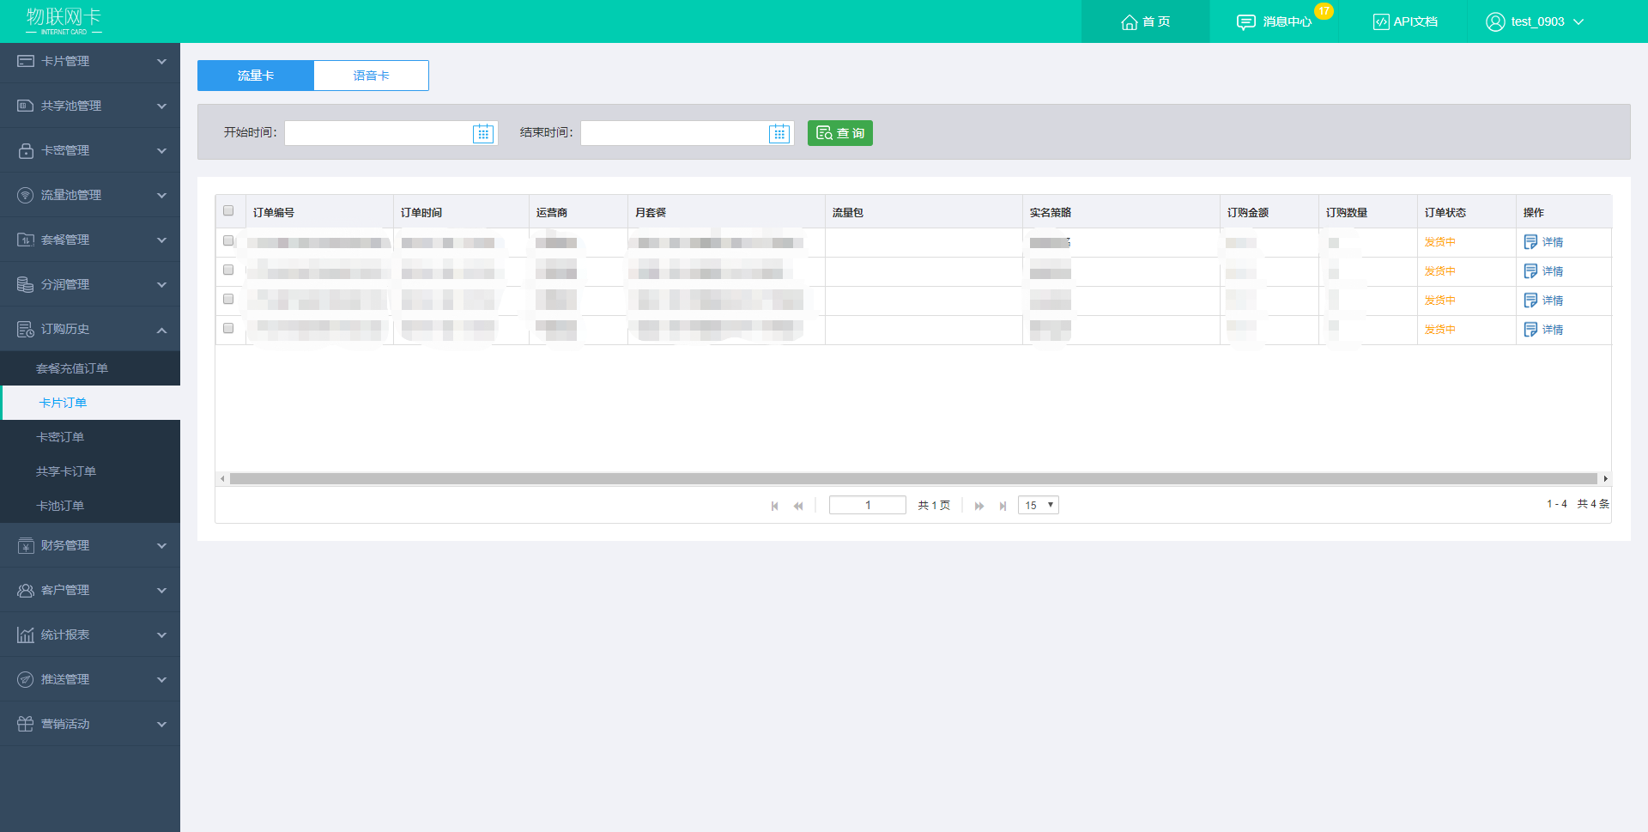The image size is (1648, 832).
Task: Open the 结束时间 calendar picker icon
Action: [x=779, y=133]
